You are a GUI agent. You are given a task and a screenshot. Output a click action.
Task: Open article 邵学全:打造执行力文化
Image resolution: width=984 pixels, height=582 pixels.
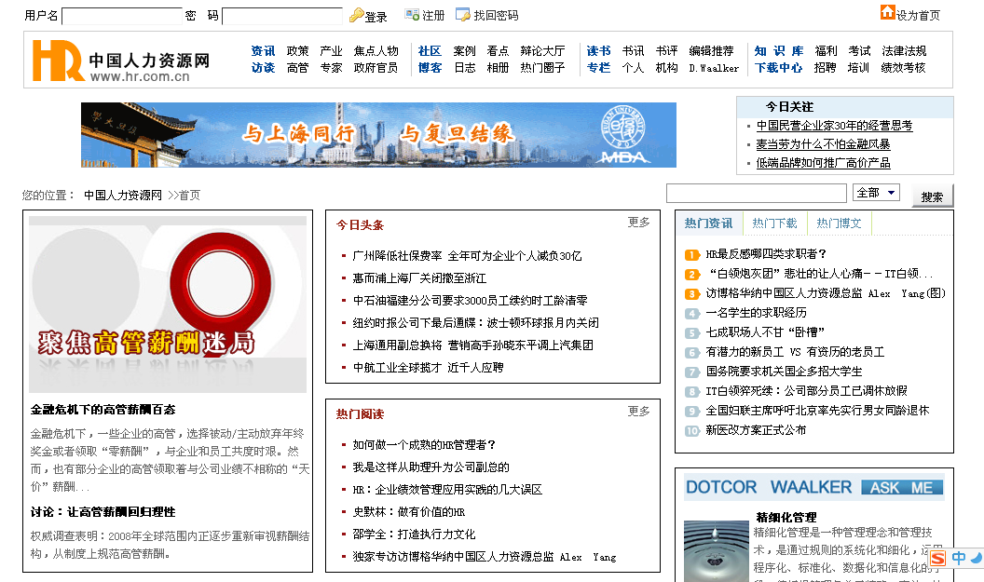tap(414, 535)
